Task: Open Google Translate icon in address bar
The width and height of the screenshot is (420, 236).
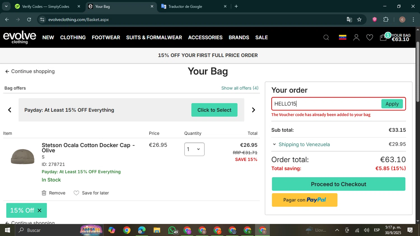Action: tap(349, 20)
